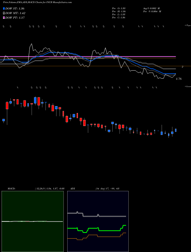Click the chart title mentioning MunafaSutra.com
The width and height of the screenshot is (191, 252).
pos(37,2)
